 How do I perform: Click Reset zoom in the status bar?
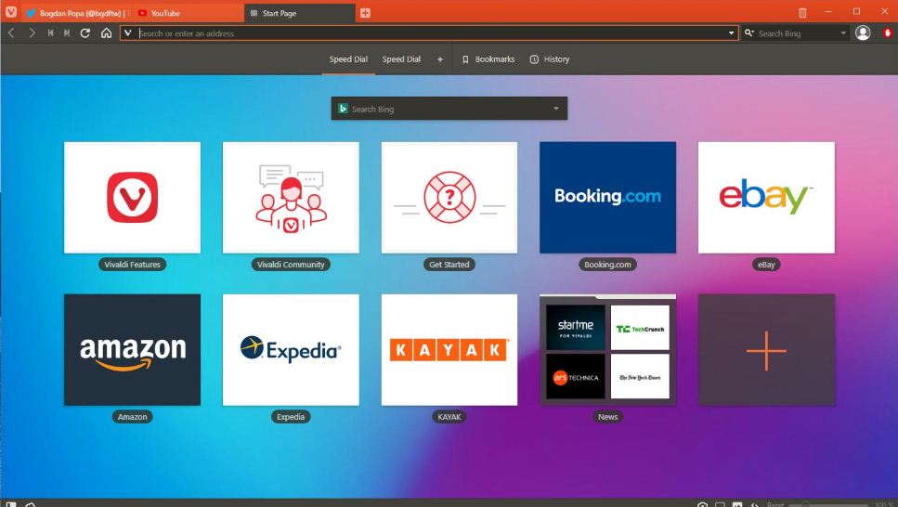[x=774, y=504]
